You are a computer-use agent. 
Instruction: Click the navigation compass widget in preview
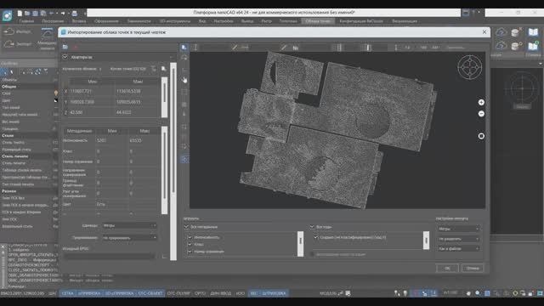[x=470, y=67]
